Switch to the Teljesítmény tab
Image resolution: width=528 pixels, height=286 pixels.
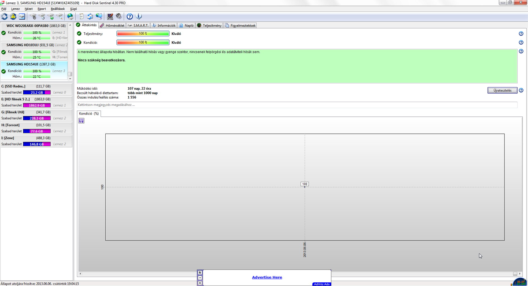[209, 25]
